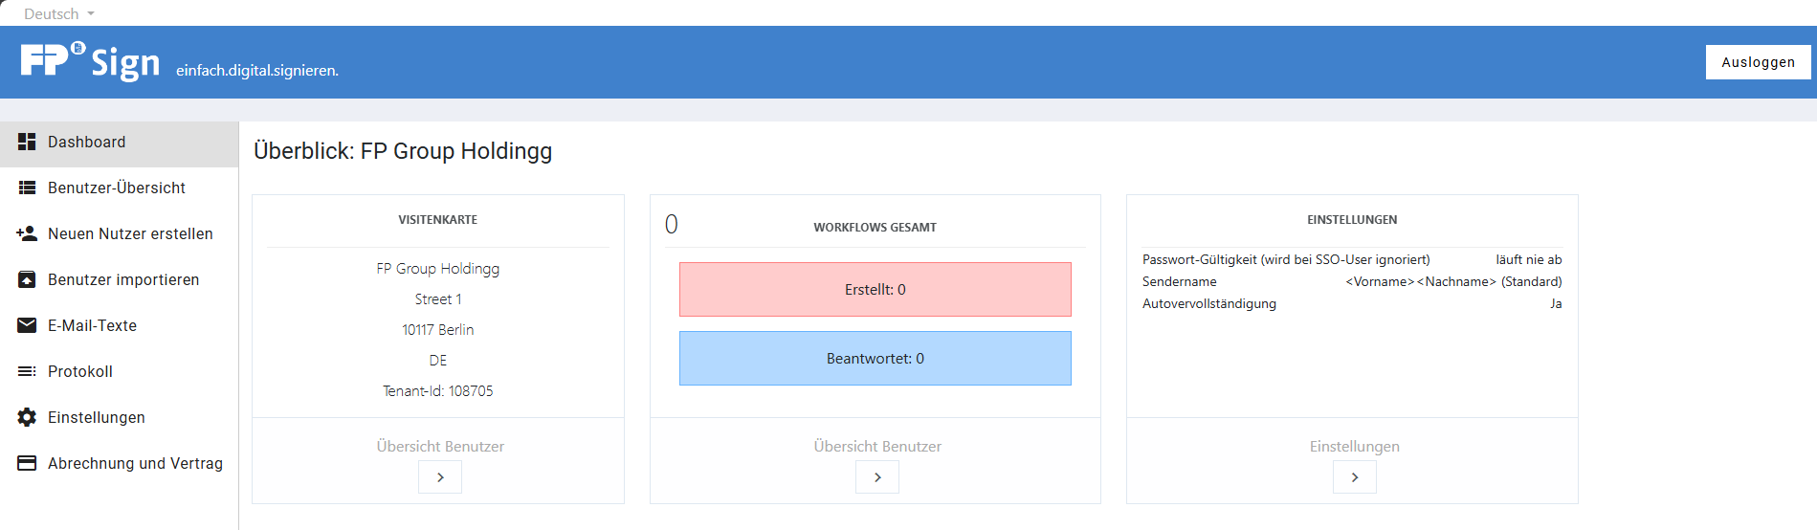Screen dimensions: 1817x530
Task: Click the Einstellungen gear icon in sidebar
Action: pos(27,417)
